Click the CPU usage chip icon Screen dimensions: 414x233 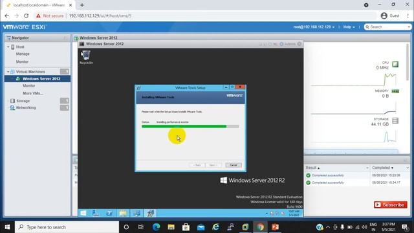click(395, 64)
